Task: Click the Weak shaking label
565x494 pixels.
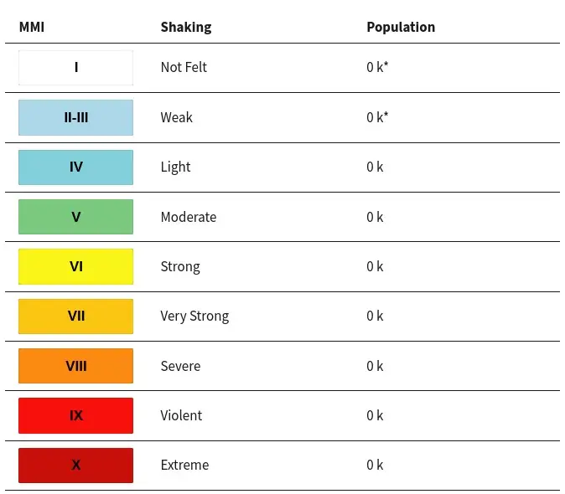Action: pos(177,117)
